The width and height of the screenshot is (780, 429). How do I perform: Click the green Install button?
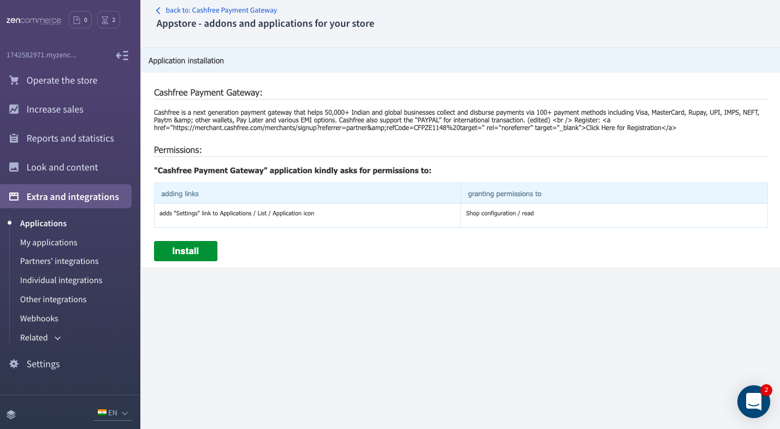186,251
